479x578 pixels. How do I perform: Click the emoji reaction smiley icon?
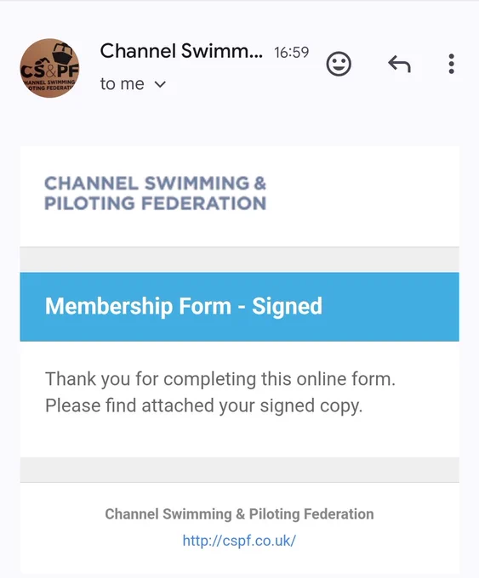pyautogui.click(x=339, y=64)
